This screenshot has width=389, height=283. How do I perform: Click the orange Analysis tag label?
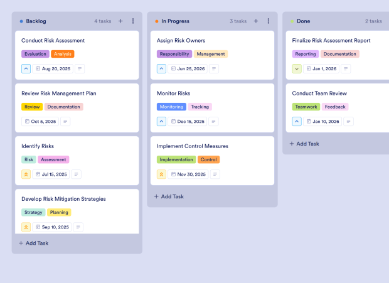[63, 54]
